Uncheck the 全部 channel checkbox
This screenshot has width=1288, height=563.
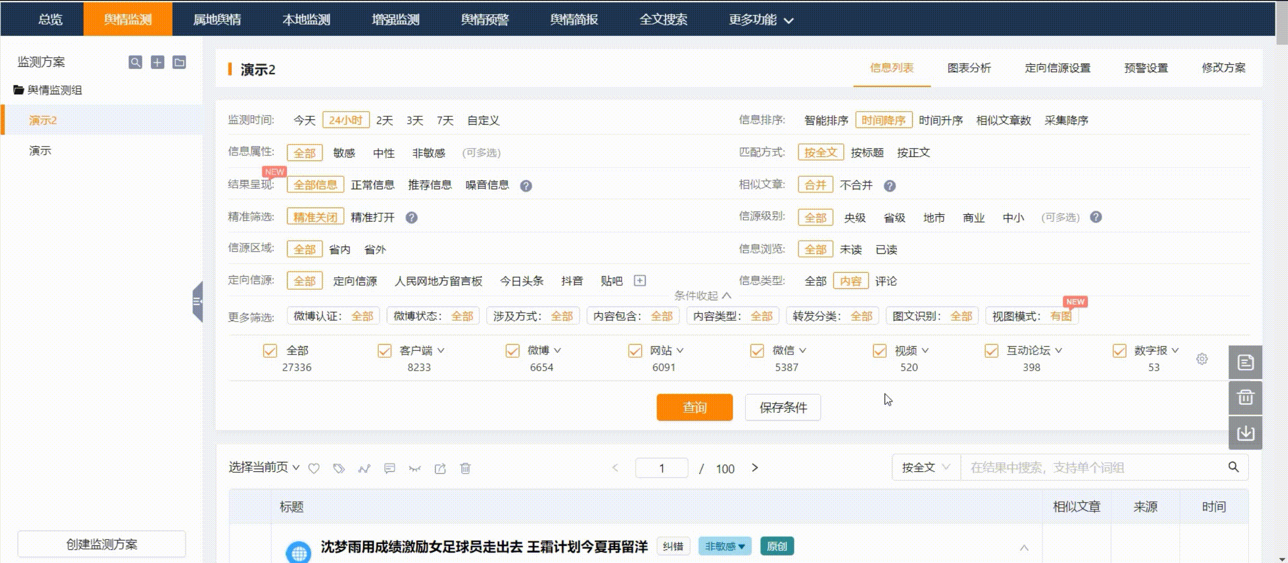click(x=269, y=351)
